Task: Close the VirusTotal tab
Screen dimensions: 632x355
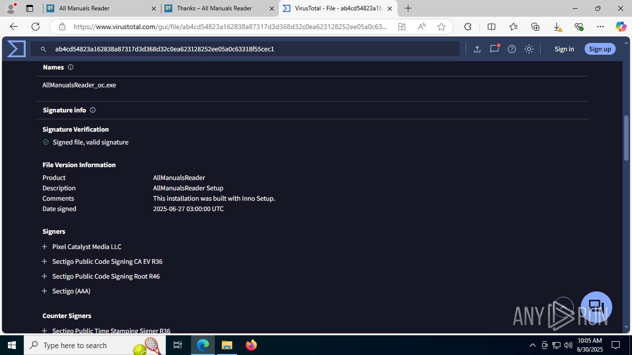Action: 390,8
